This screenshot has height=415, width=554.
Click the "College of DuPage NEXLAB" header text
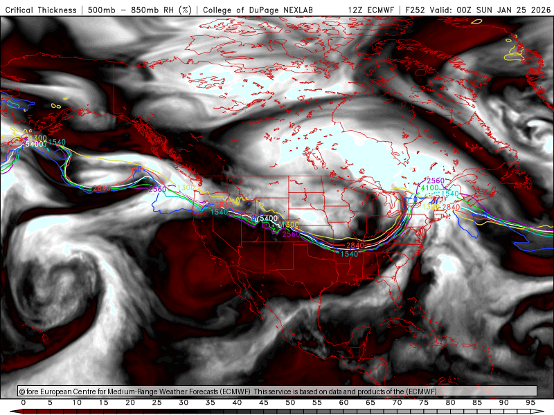pos(258,10)
